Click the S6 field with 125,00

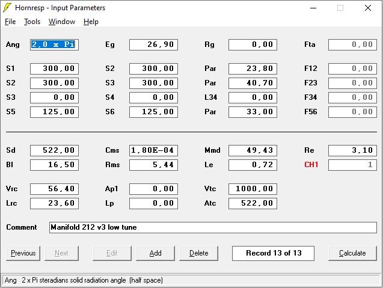point(153,112)
